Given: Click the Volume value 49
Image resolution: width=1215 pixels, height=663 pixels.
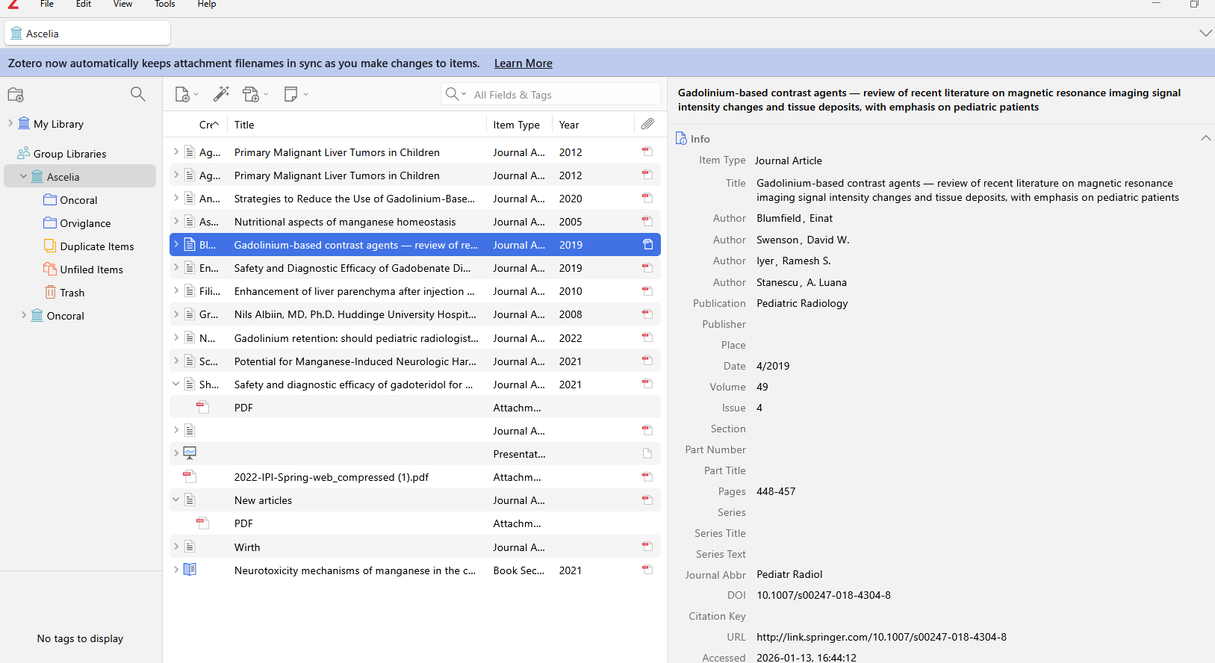Looking at the screenshot, I should (x=762, y=387).
